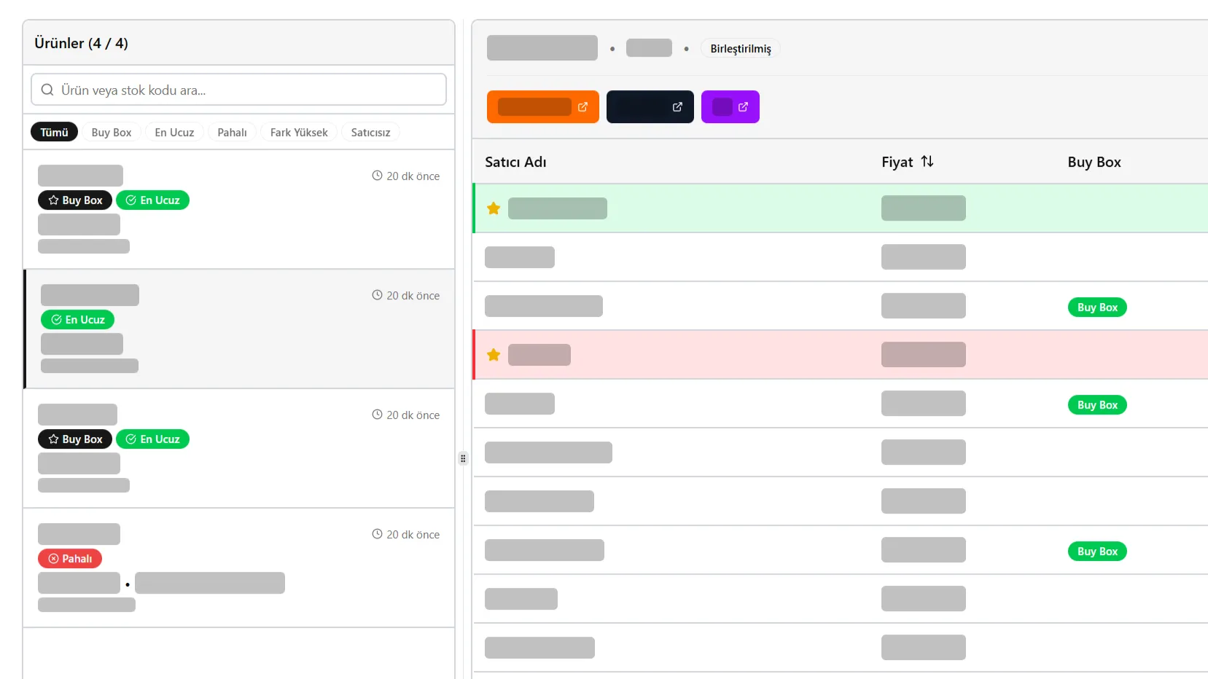The width and height of the screenshot is (1208, 679).
Task: Show Satıcısız products filter
Action: (x=370, y=132)
